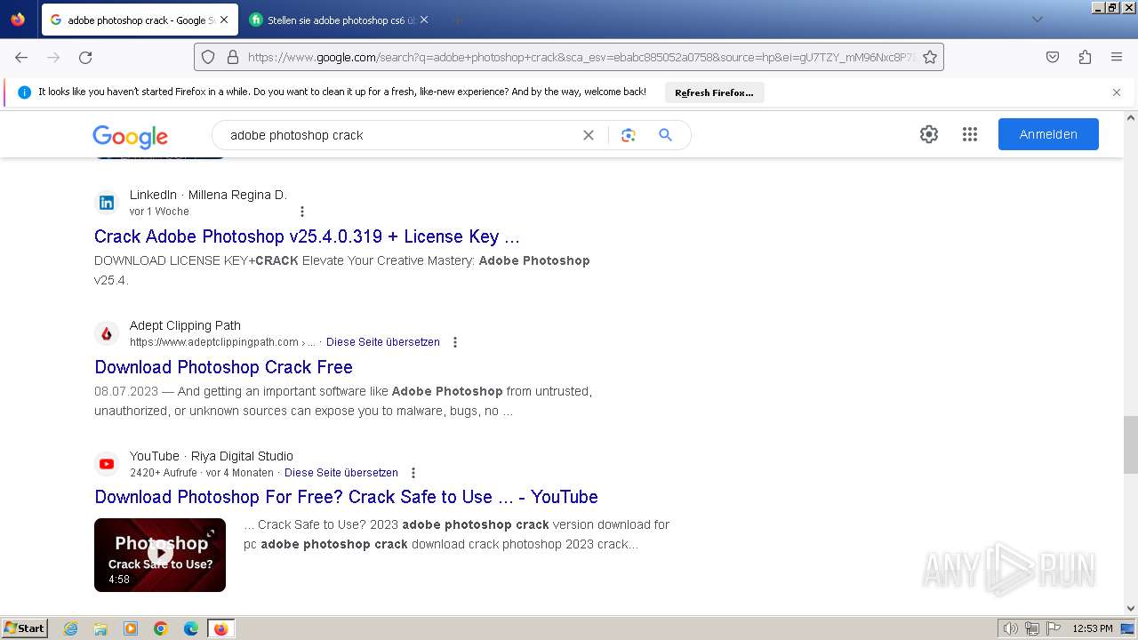Screen dimensions: 1138x640
Task: Launch Windows Media Player from the taskbar
Action: [131, 628]
